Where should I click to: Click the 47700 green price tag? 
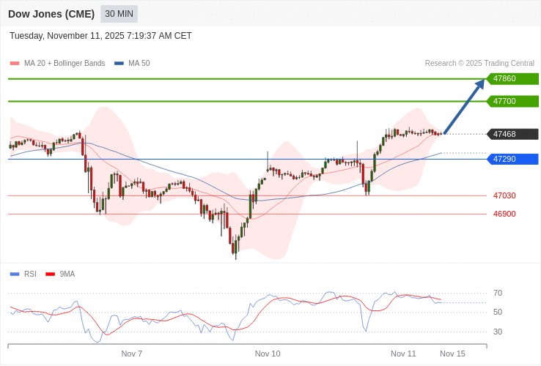coord(512,101)
